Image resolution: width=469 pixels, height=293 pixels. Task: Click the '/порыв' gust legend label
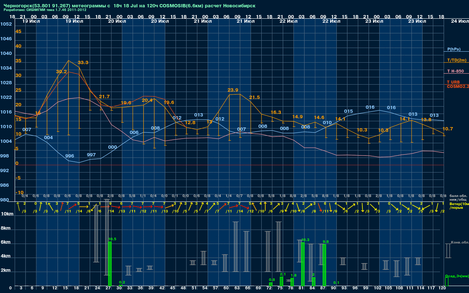click(456, 208)
